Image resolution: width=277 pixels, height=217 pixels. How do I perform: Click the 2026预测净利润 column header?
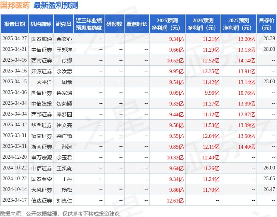point(203,24)
